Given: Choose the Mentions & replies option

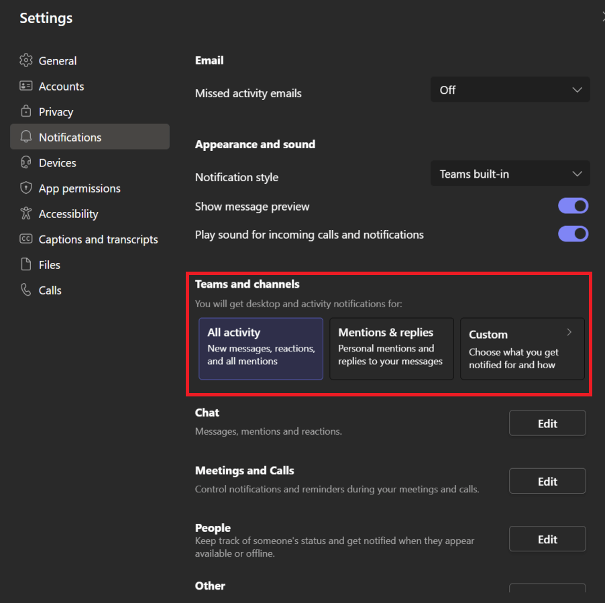Looking at the screenshot, I should click(391, 348).
